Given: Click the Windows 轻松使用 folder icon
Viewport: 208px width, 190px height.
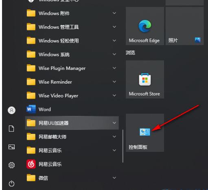Looking at the screenshot, I should (31, 41).
